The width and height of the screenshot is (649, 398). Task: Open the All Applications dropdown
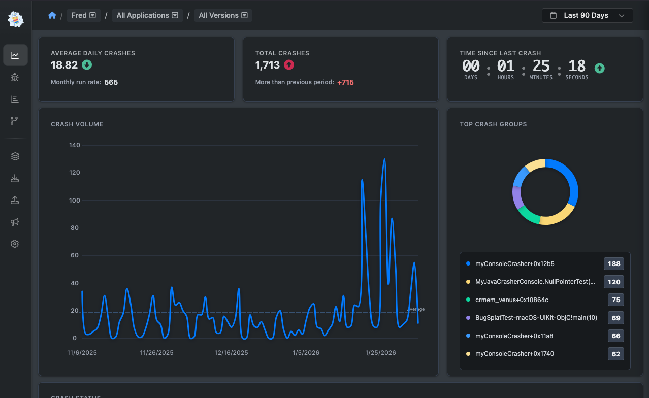pos(147,15)
